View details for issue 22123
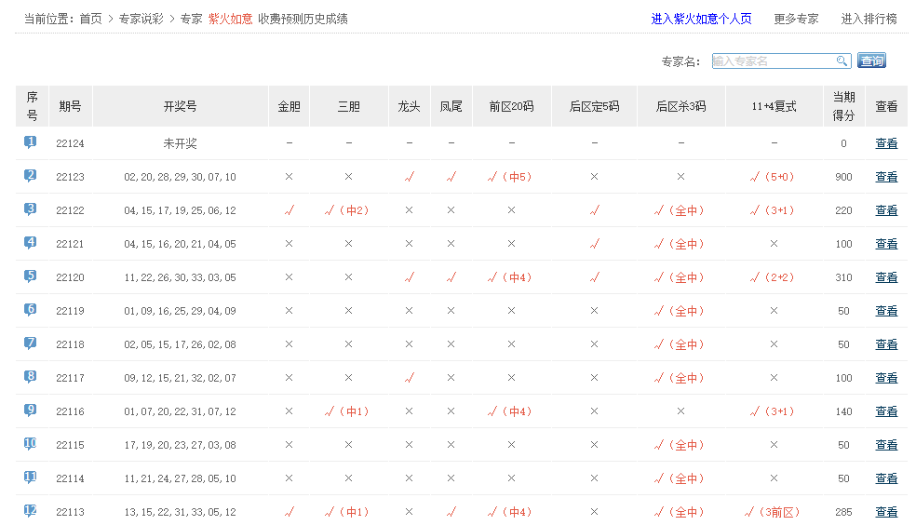The image size is (916, 525). coord(886,177)
